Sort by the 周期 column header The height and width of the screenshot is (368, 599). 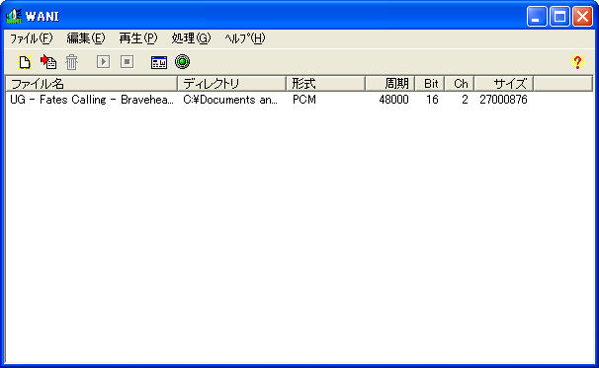coord(390,84)
